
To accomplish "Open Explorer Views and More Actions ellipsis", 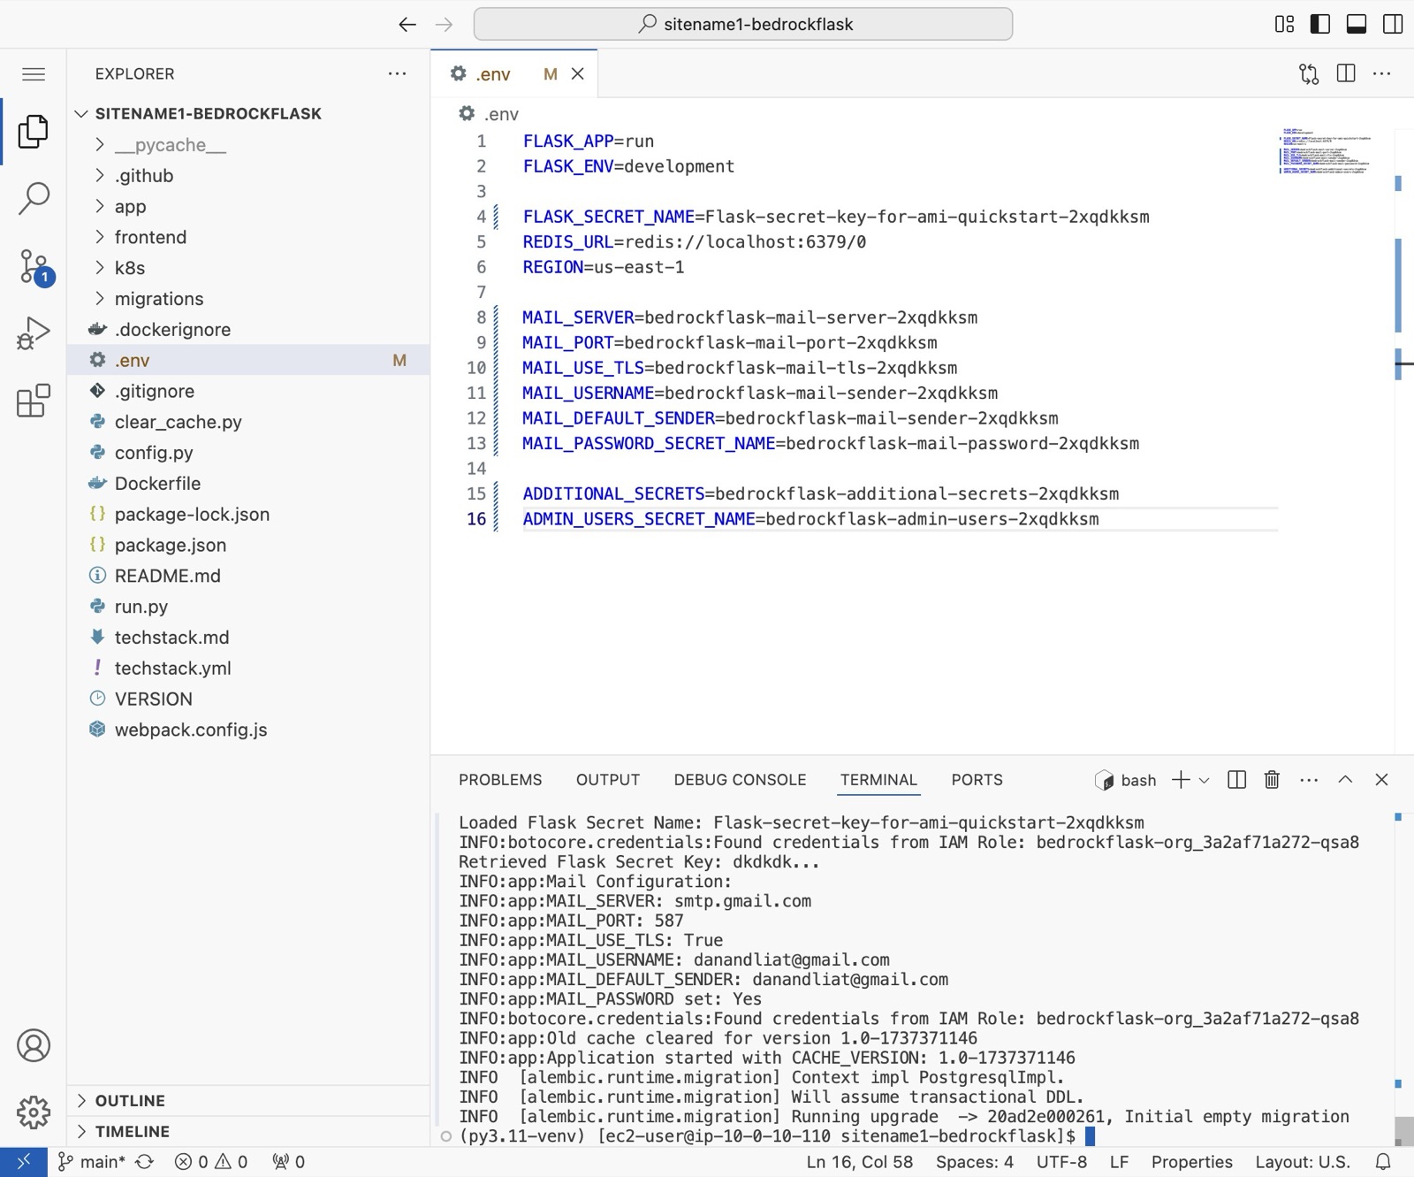I will point(398,73).
